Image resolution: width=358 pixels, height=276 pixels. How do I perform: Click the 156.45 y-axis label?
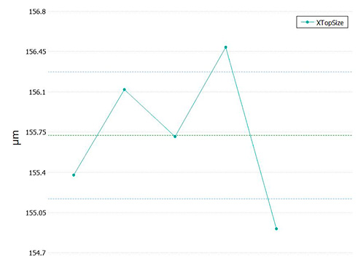coord(36,52)
